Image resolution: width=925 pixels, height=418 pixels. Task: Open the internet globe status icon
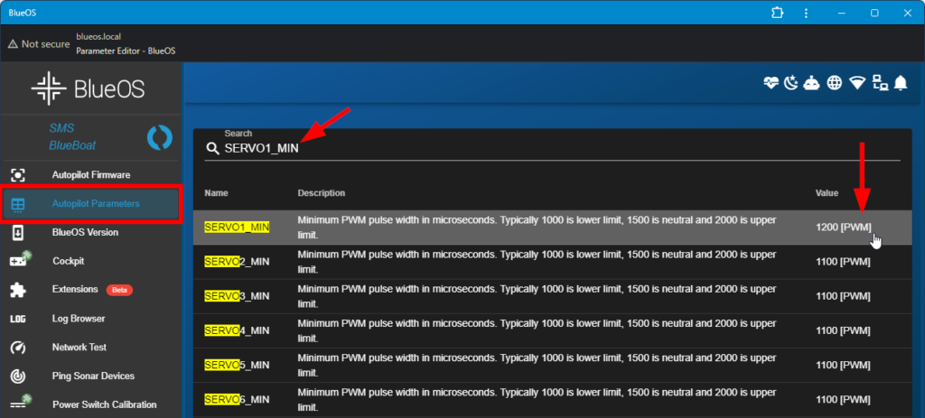click(x=835, y=83)
